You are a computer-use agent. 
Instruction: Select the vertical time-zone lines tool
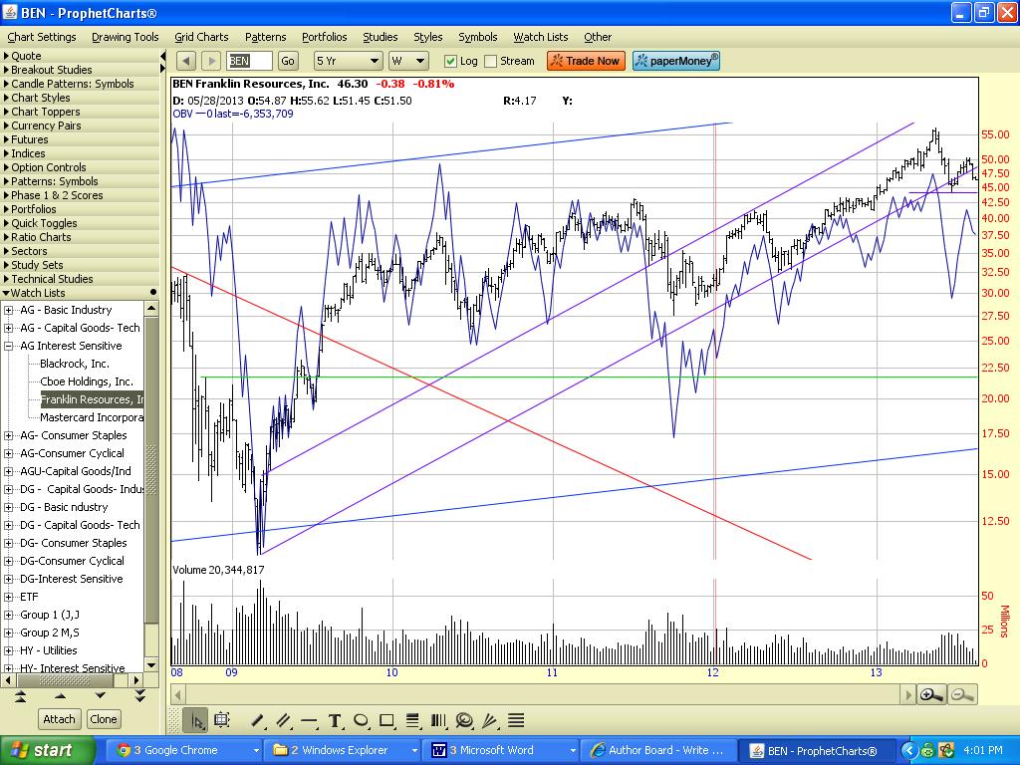[x=438, y=720]
